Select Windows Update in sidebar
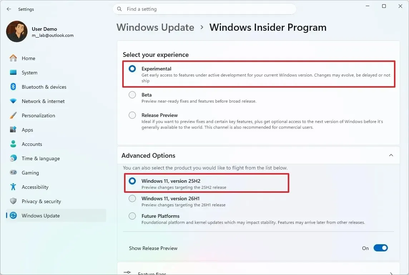This screenshot has width=409, height=275. pyautogui.click(x=56, y=216)
